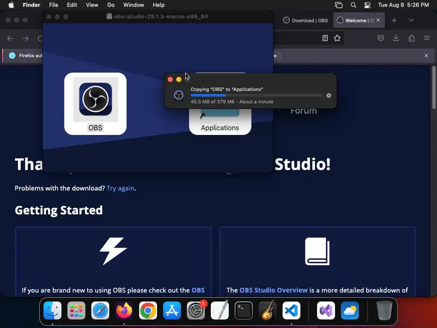Open the Go menu
The height and width of the screenshot is (328, 437).
111,5
